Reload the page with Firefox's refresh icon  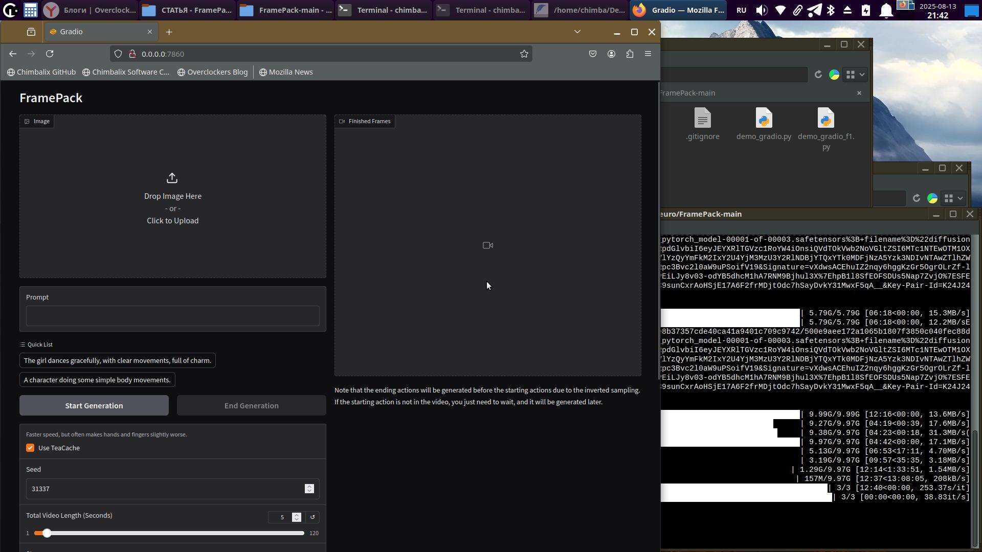[x=50, y=54]
